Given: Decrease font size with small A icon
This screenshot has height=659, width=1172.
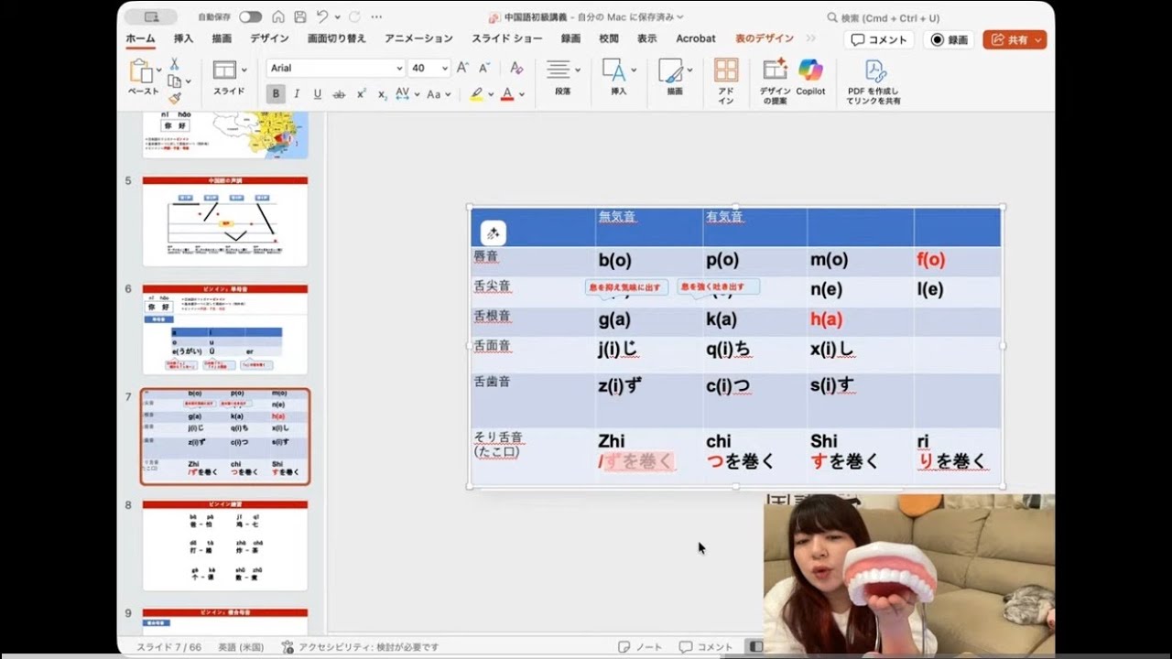Looking at the screenshot, I should click(483, 68).
